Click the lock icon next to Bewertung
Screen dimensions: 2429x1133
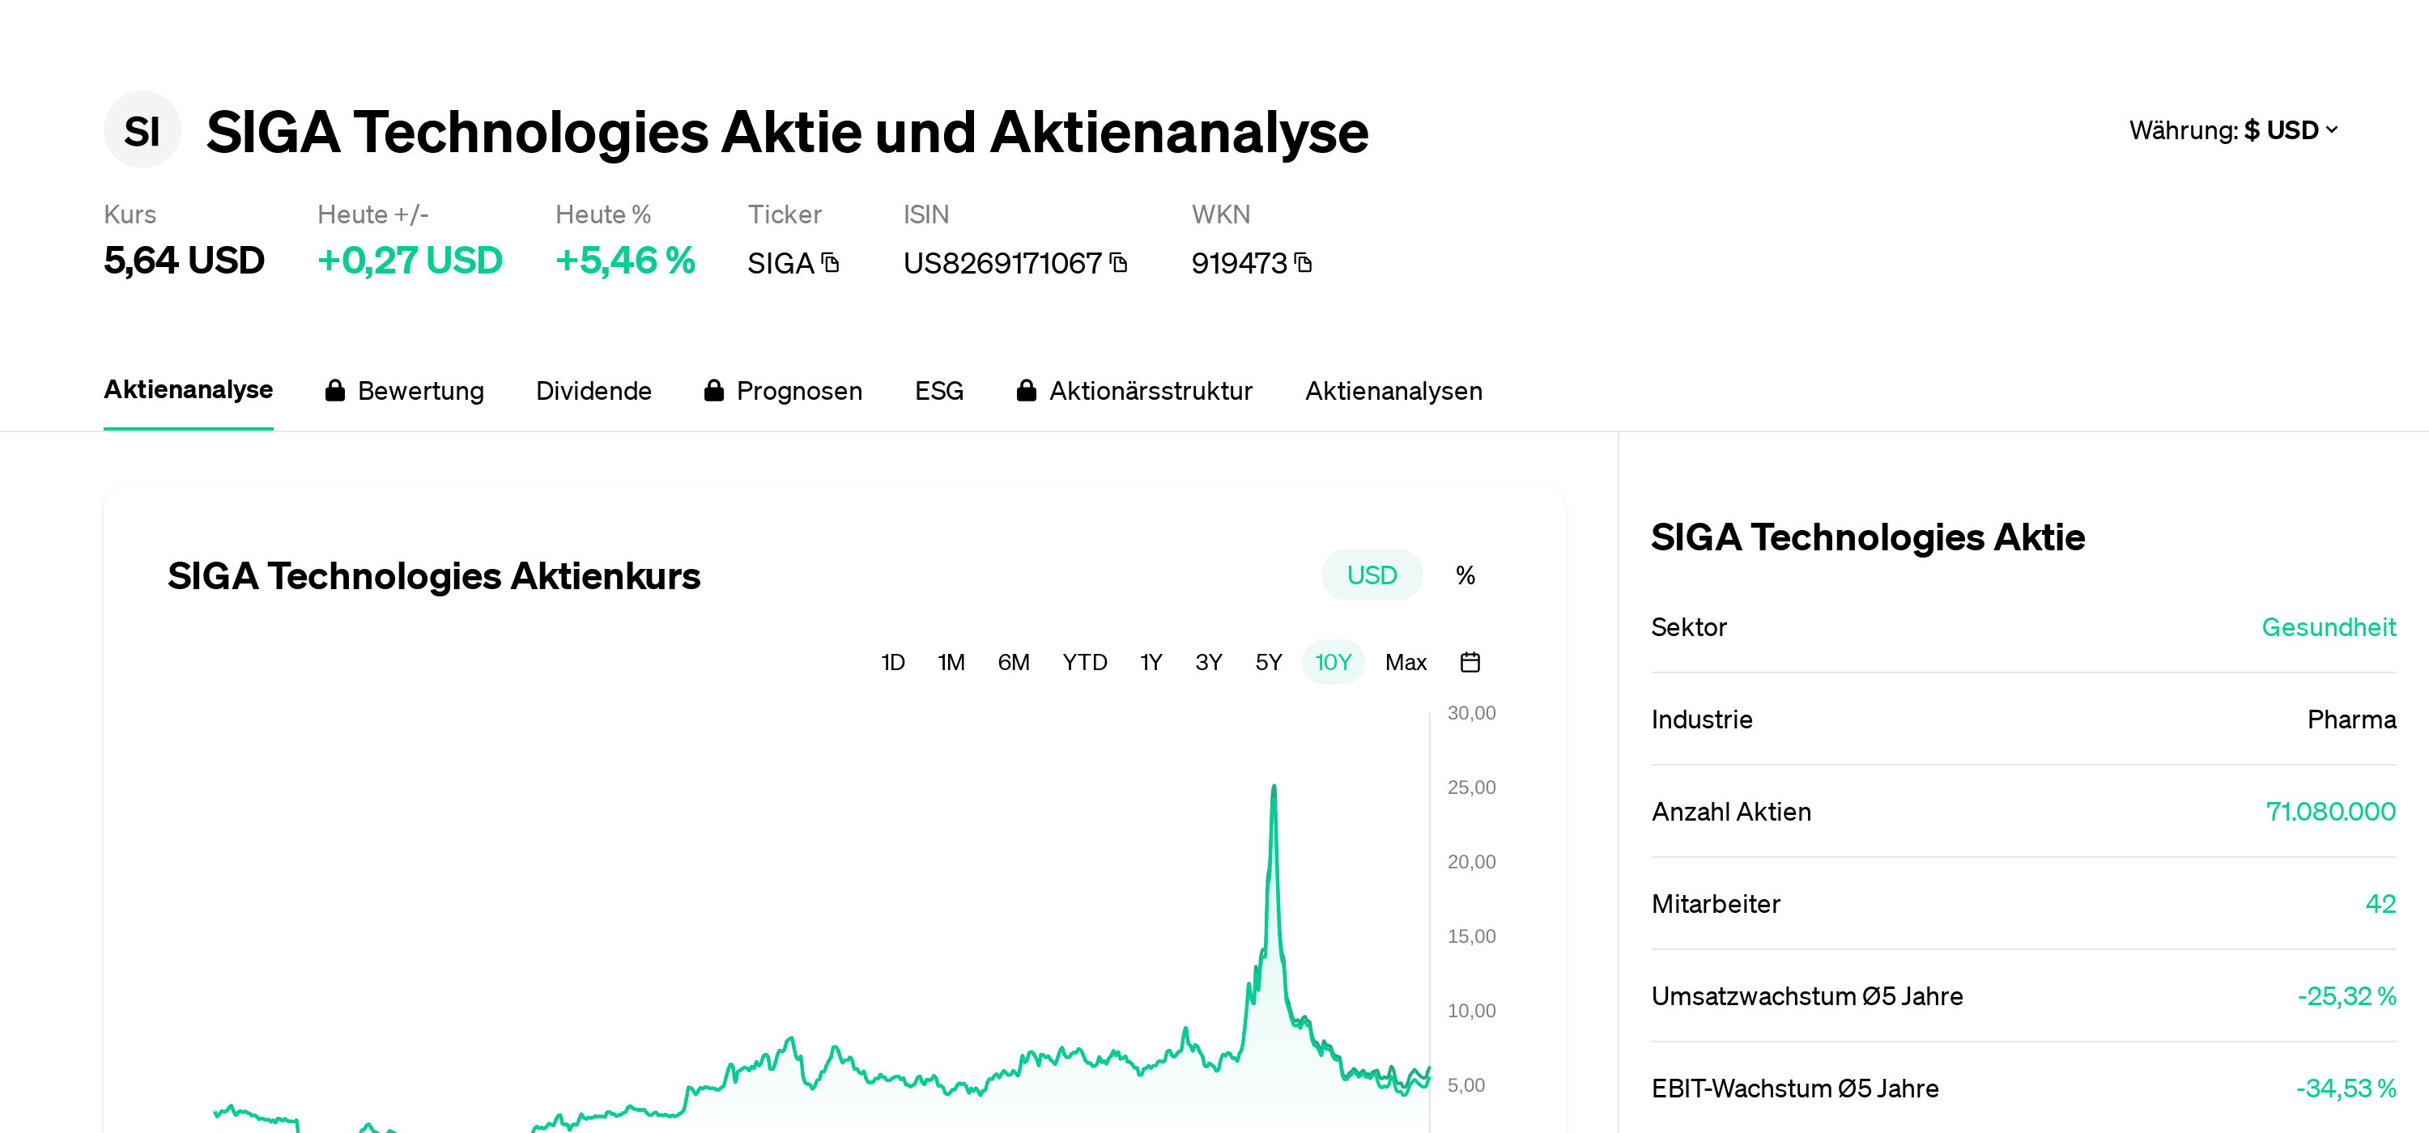pyautogui.click(x=334, y=390)
